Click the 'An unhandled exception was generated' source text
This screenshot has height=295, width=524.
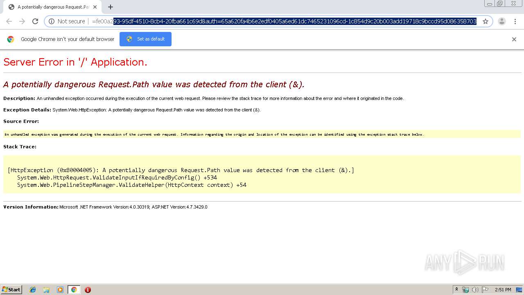coord(214,134)
